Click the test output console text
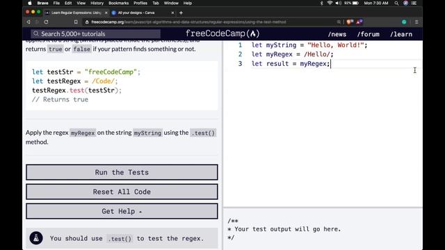This screenshot has width=445, height=250. (284, 229)
